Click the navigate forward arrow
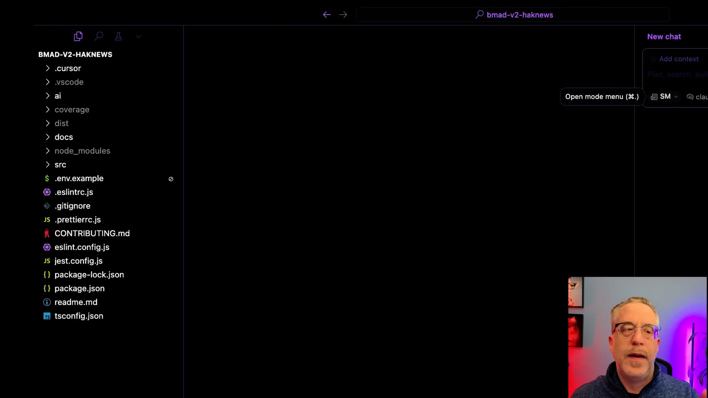The image size is (708, 398). pyautogui.click(x=343, y=15)
